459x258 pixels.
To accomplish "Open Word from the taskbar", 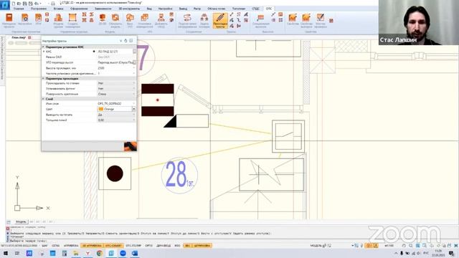I will pos(135,253).
